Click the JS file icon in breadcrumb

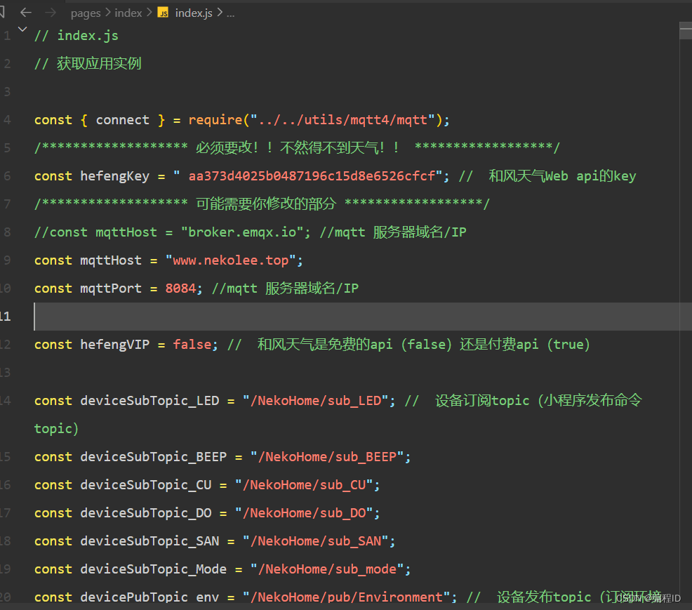point(163,13)
